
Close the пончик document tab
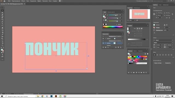tap(25, 4)
